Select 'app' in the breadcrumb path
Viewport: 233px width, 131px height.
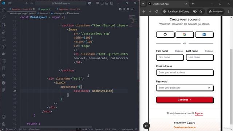click(25, 13)
